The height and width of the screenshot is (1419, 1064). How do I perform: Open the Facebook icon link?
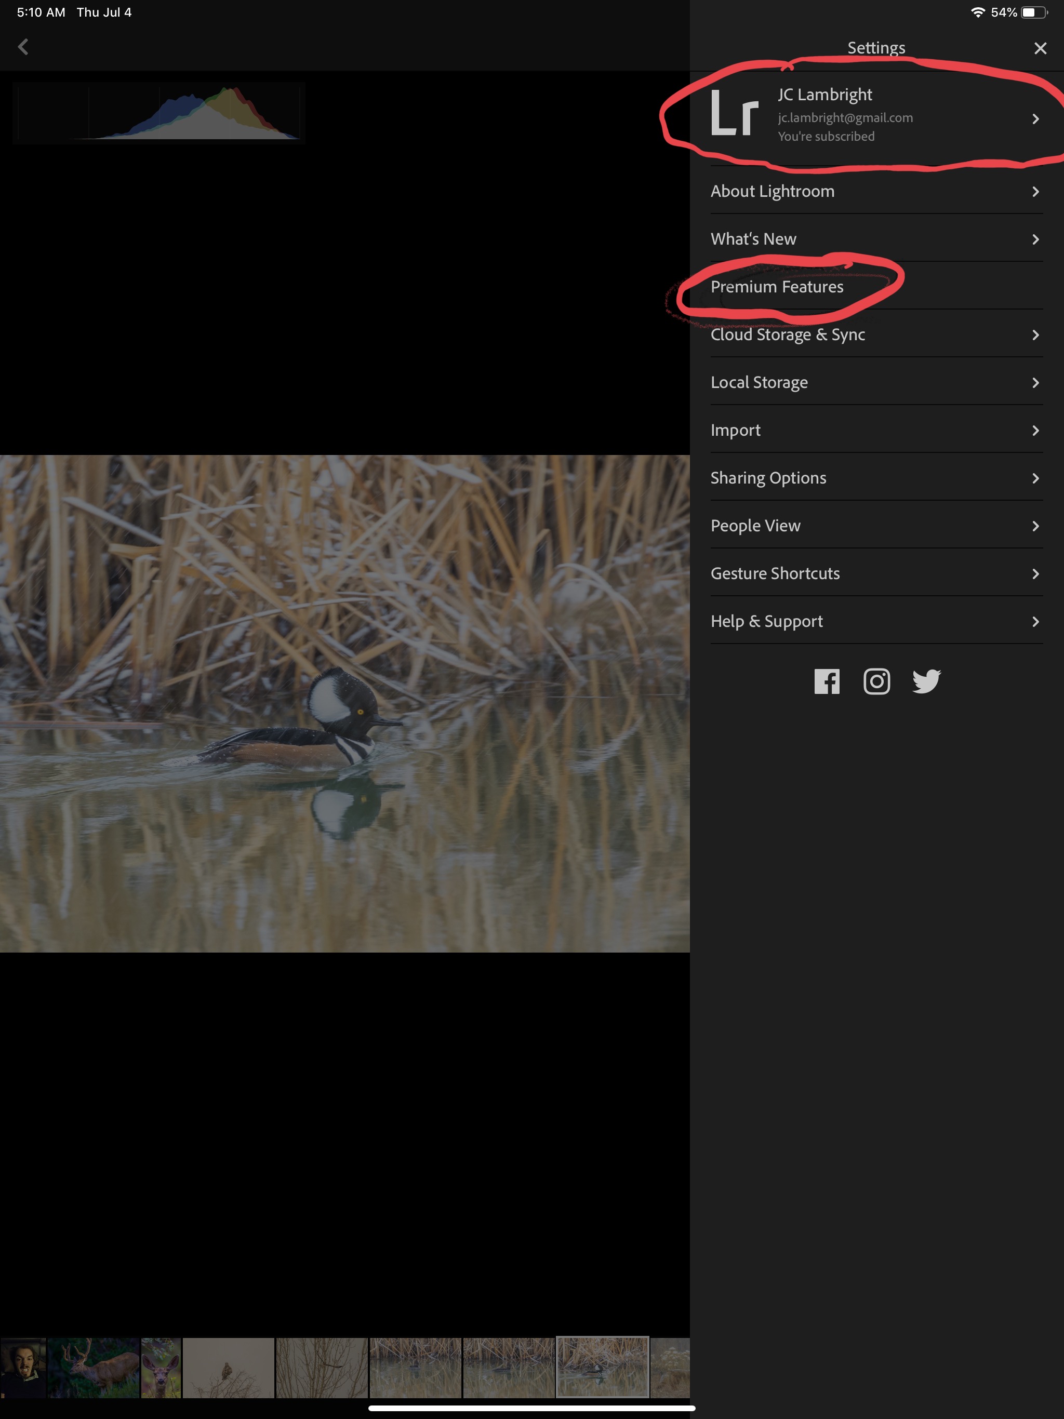(827, 681)
